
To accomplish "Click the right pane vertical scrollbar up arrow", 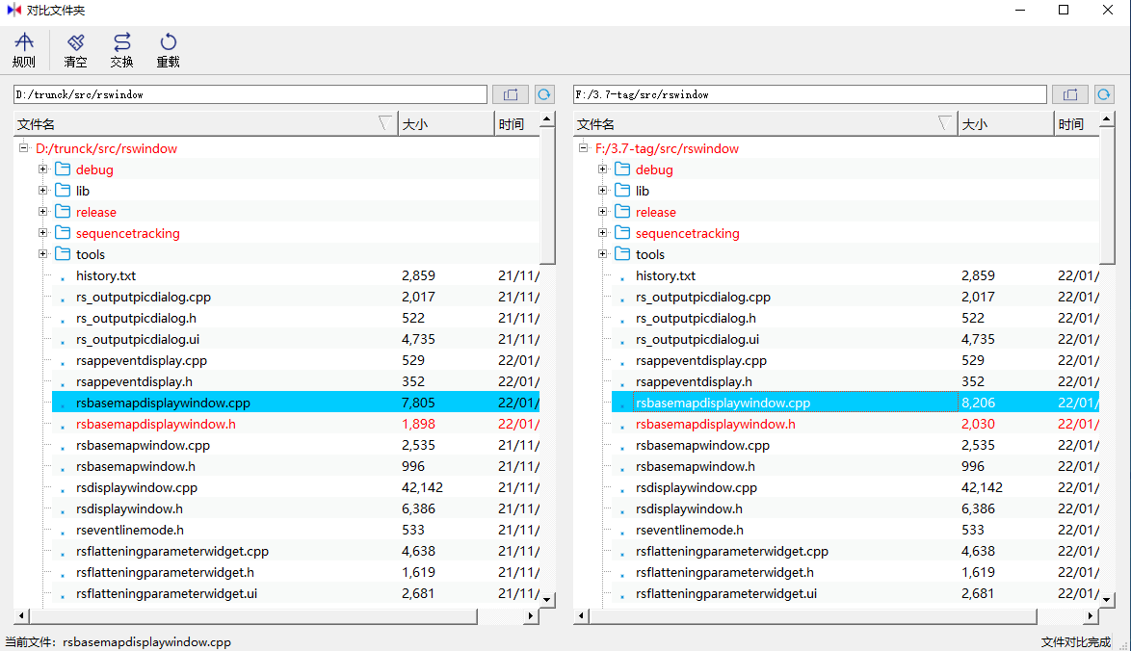I will tap(1107, 119).
